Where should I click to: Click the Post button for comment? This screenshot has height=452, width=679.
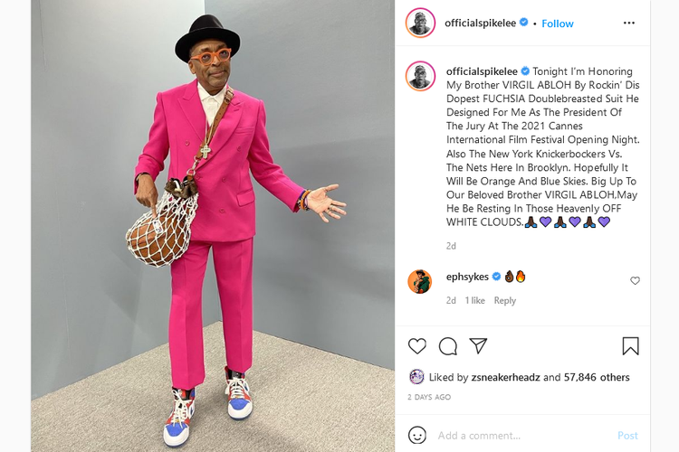pos(627,436)
